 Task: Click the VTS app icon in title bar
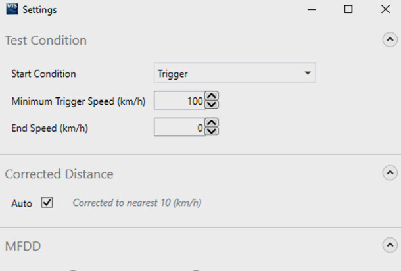pos(11,9)
